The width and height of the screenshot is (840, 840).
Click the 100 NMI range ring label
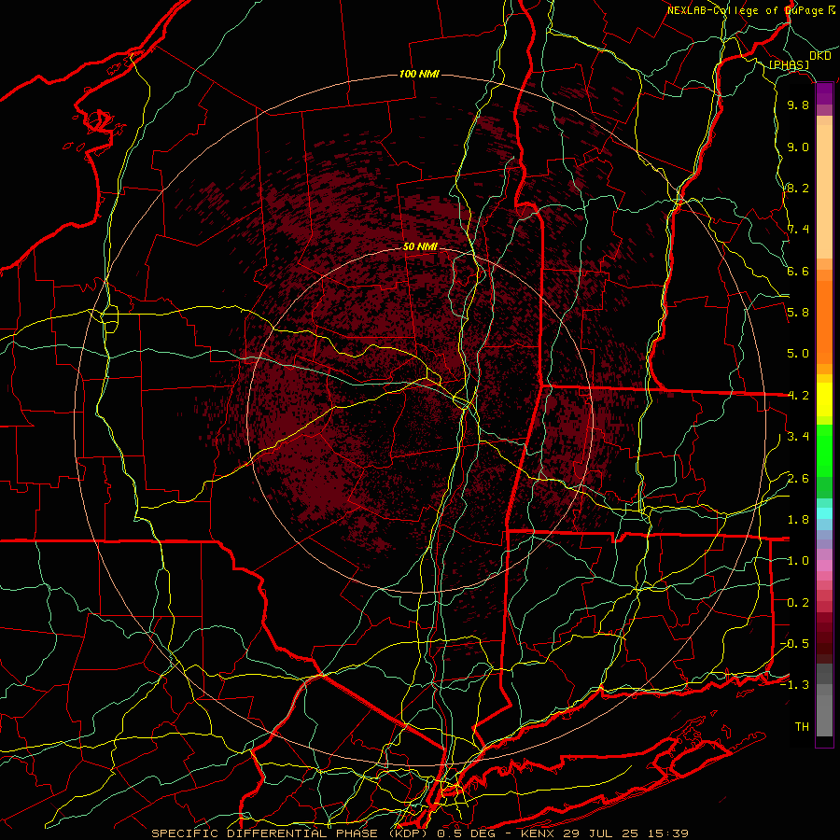click(419, 74)
